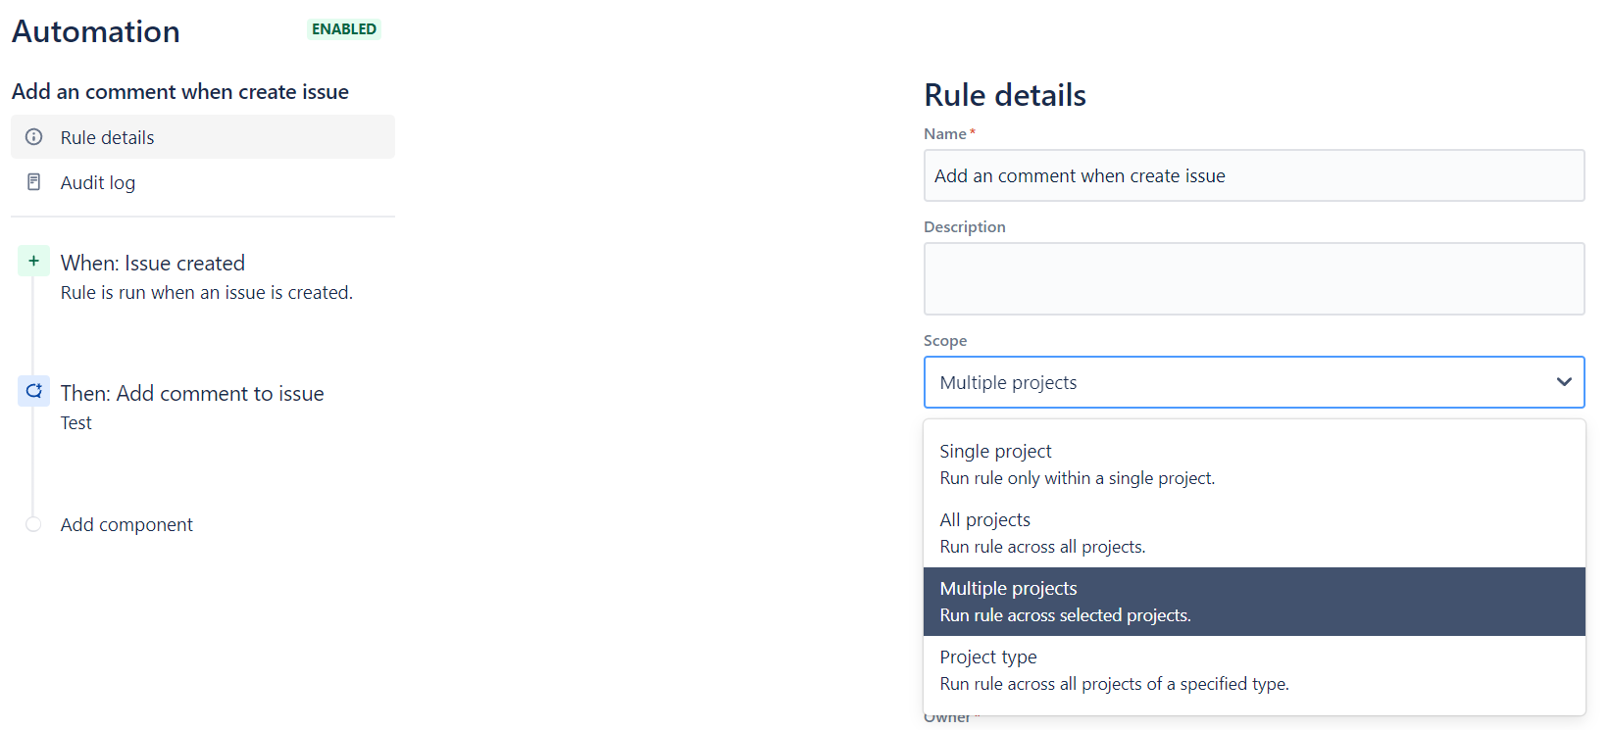Image resolution: width=1610 pixels, height=730 pixels.
Task: Click the rule title Add an comment when create issue
Action: pyautogui.click(x=179, y=91)
